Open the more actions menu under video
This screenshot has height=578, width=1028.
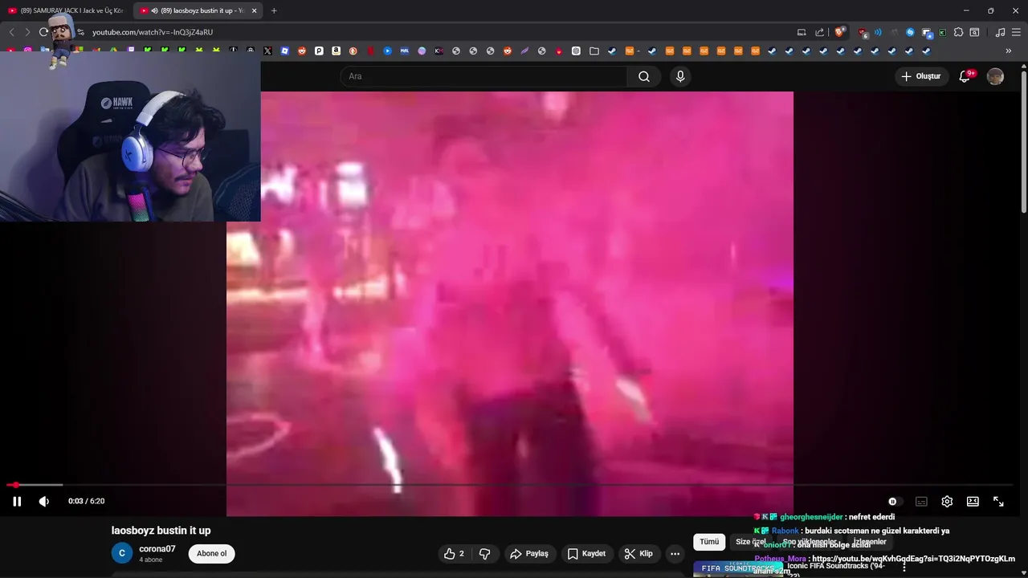click(x=675, y=553)
